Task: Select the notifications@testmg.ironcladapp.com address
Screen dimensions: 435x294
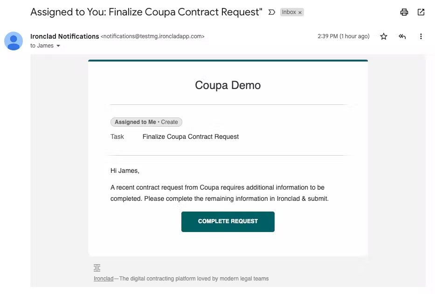Action: (x=152, y=36)
